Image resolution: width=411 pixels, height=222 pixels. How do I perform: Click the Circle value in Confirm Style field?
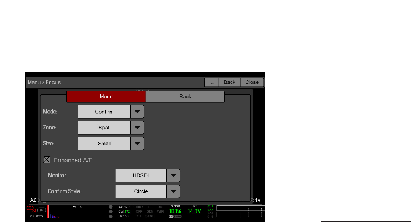point(141,191)
